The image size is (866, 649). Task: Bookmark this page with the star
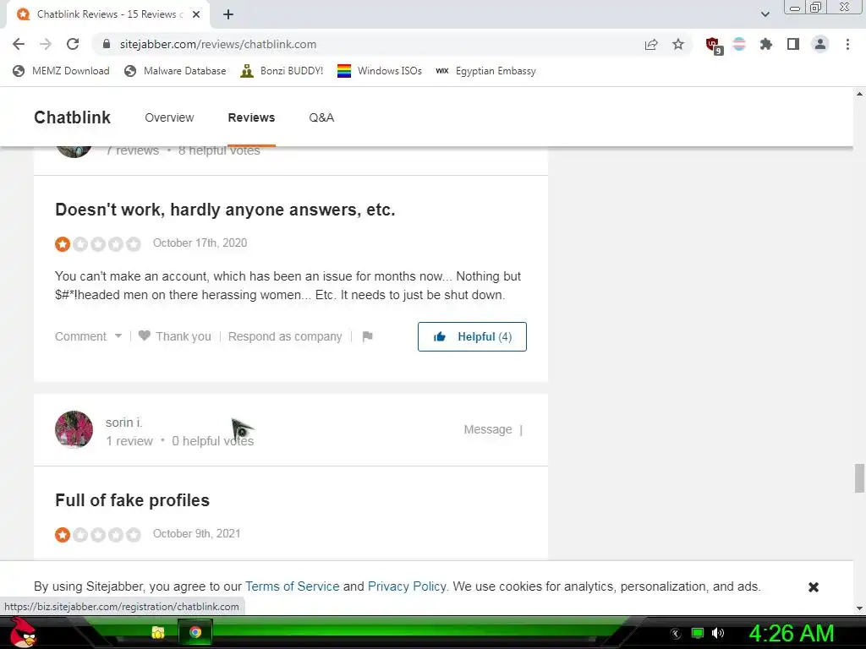[678, 44]
